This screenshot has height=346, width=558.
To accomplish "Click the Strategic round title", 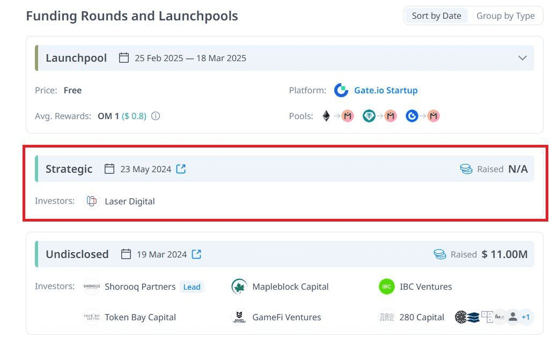I will coord(69,169).
